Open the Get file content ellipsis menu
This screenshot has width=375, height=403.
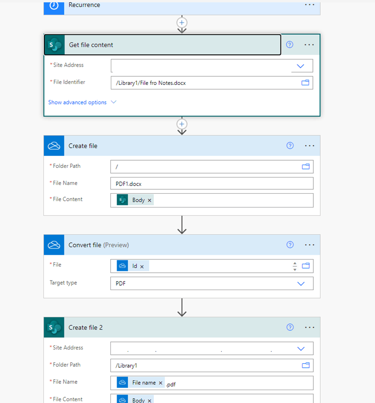[x=309, y=45]
